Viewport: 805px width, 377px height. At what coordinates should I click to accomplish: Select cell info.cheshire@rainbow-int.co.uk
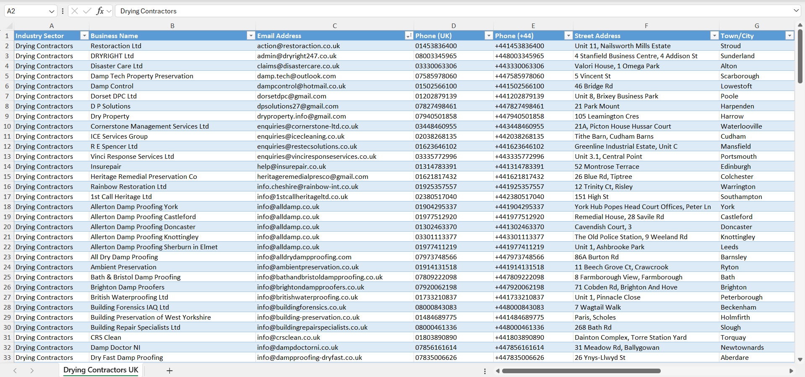[x=334, y=186]
